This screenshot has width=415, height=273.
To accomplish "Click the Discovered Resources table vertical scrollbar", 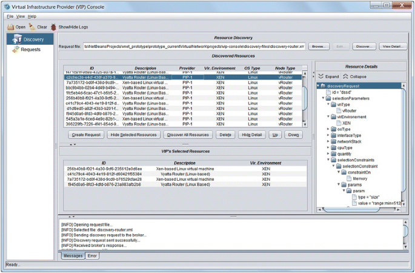I will 305,97.
